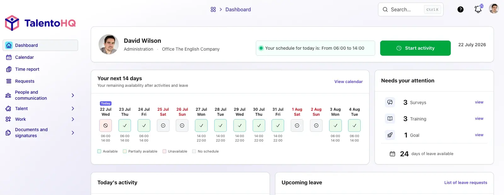This screenshot has width=504, height=195.
Task: Open Calendar in the sidebar
Action: point(40,57)
